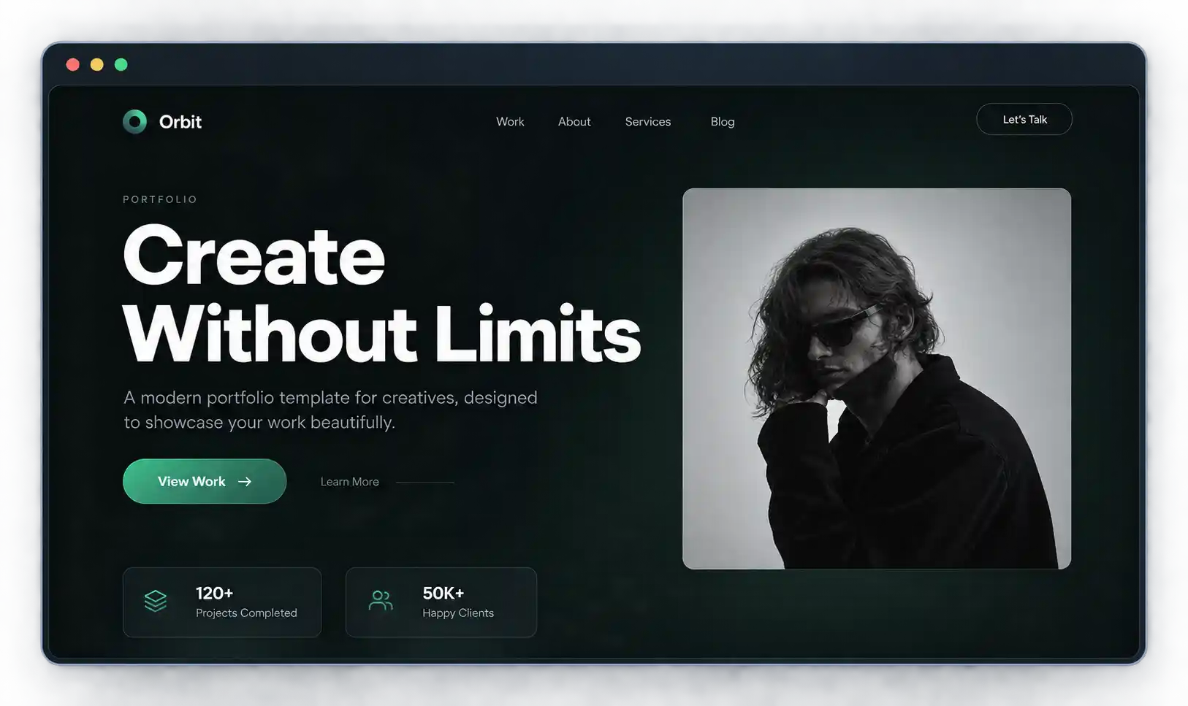1188x706 pixels.
Task: Click the Orbit brand name text
Action: pyautogui.click(x=180, y=122)
